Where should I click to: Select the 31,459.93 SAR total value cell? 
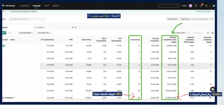tap(171, 98)
